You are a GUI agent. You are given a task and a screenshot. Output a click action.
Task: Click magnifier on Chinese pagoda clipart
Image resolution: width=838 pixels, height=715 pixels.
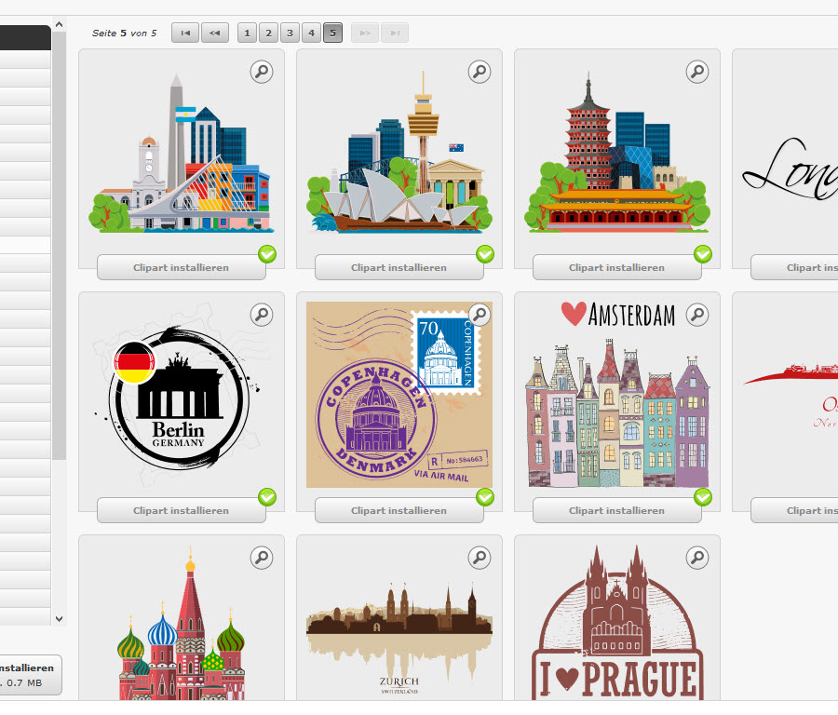697,72
